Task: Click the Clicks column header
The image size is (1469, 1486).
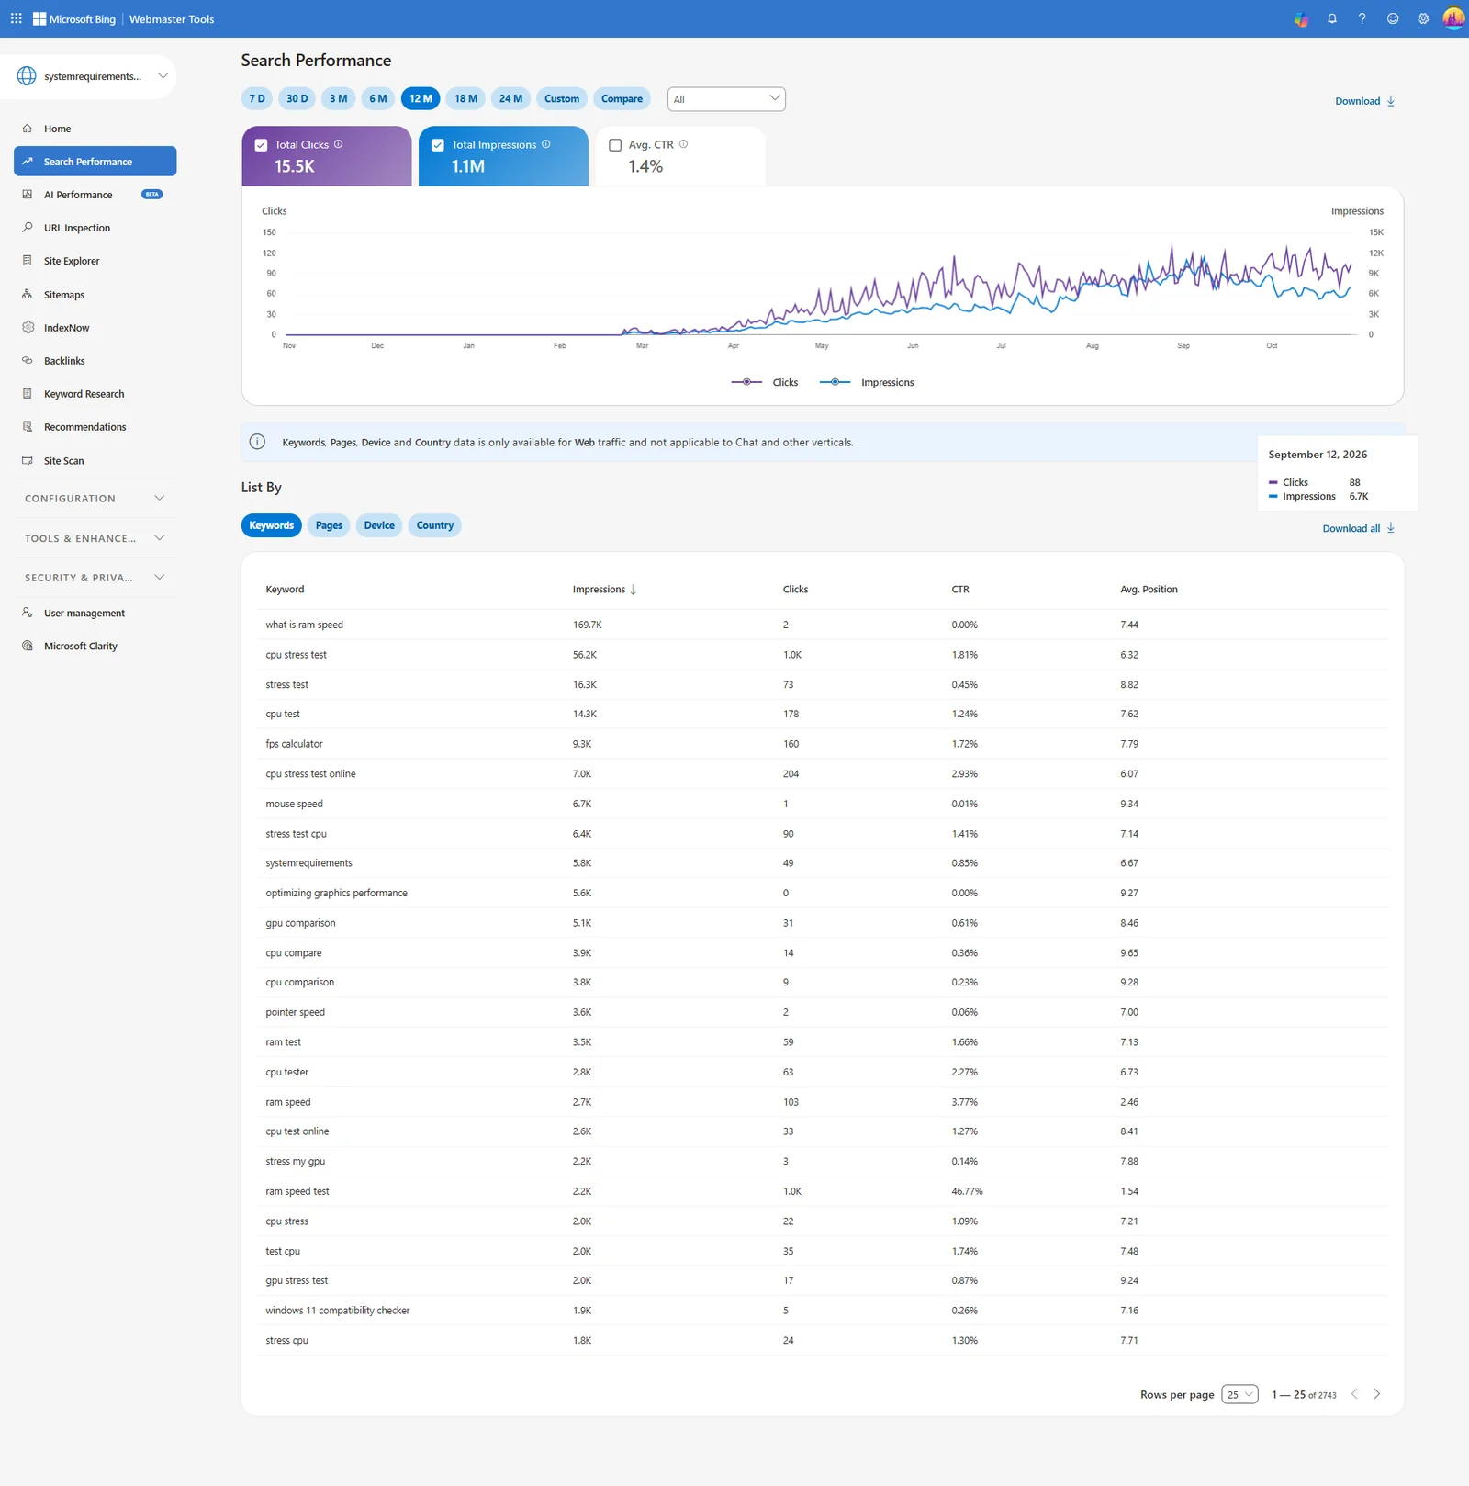Action: click(795, 590)
